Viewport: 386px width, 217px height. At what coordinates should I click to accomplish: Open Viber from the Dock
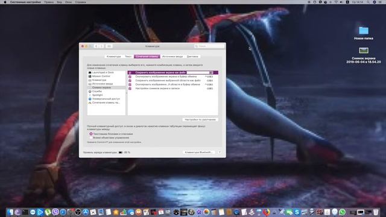point(55,212)
